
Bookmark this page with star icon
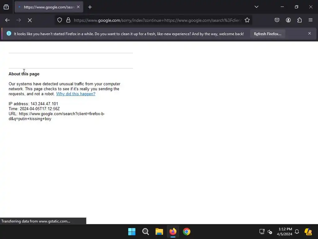click(247, 20)
